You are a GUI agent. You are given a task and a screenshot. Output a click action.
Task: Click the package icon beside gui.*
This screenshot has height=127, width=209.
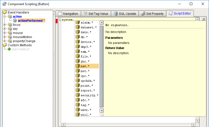pos(78,61)
